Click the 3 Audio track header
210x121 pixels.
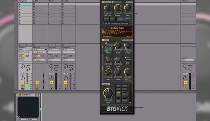(54, 1)
